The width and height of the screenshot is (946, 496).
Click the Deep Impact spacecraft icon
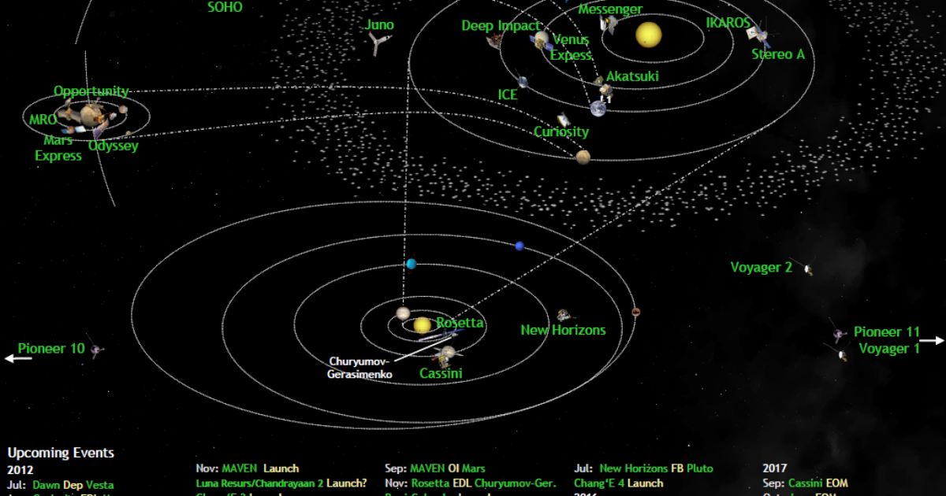point(494,41)
